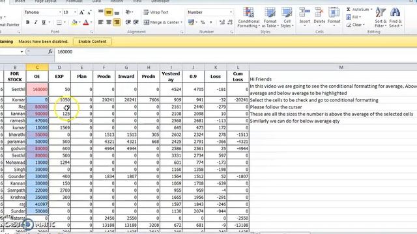Open Merge & Center dropdown arrow
The height and width of the screenshot is (234, 417).
(182, 22)
